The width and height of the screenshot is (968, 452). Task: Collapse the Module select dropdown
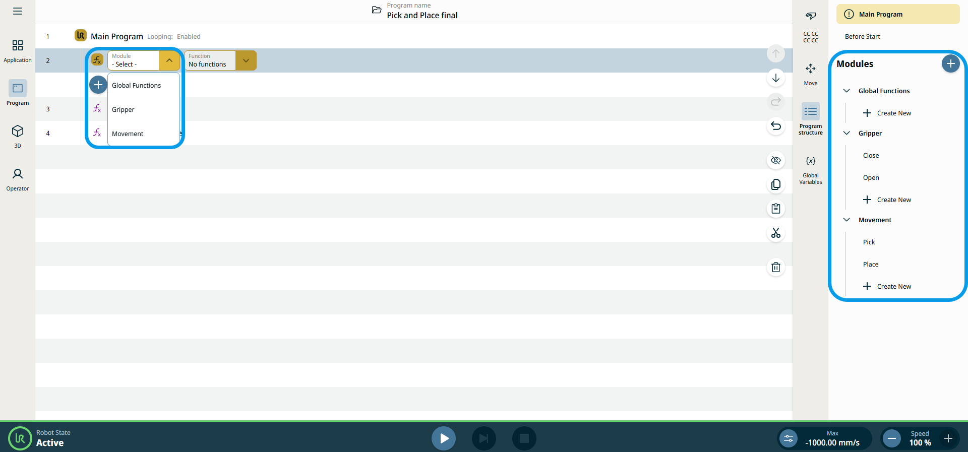click(x=169, y=60)
